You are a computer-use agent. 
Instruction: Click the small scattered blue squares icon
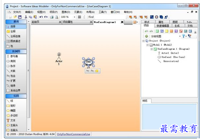coord(166,17)
